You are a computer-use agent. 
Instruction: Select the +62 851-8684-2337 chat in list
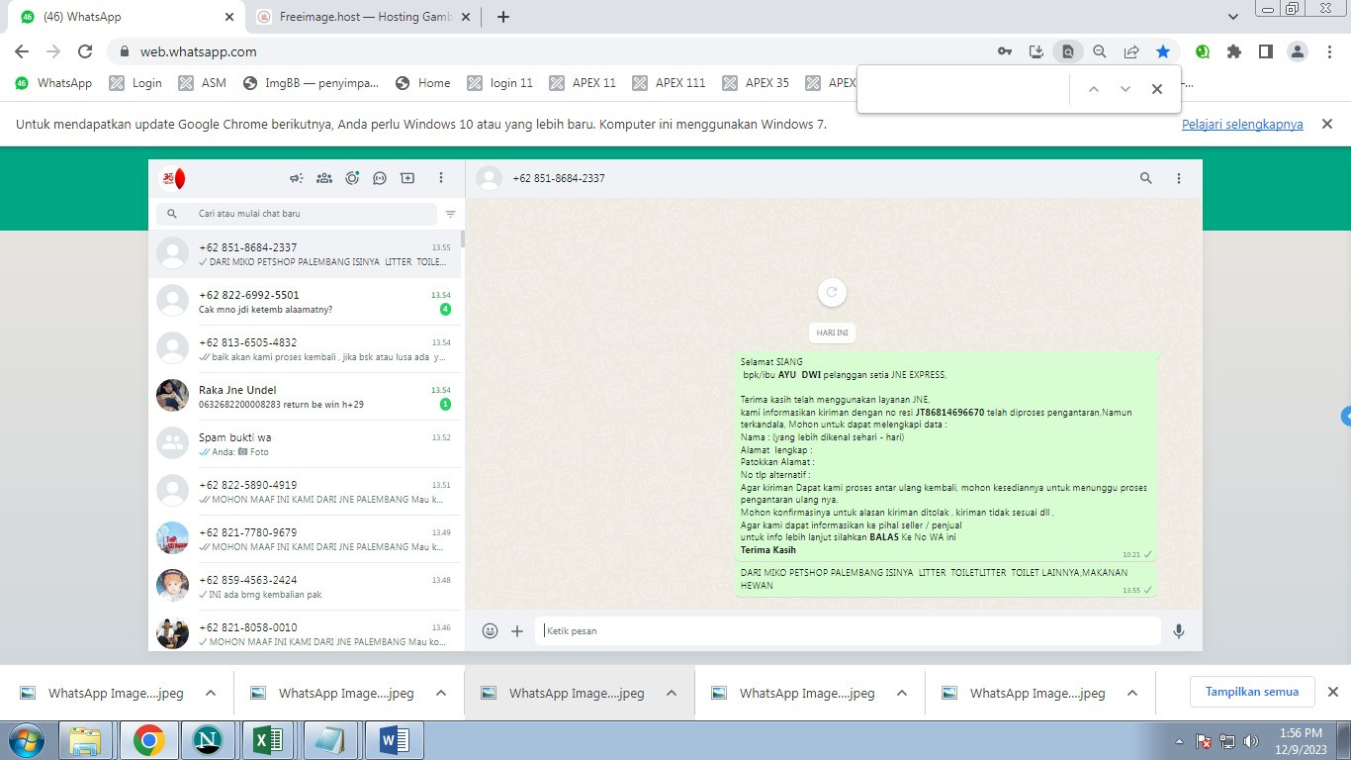306,254
